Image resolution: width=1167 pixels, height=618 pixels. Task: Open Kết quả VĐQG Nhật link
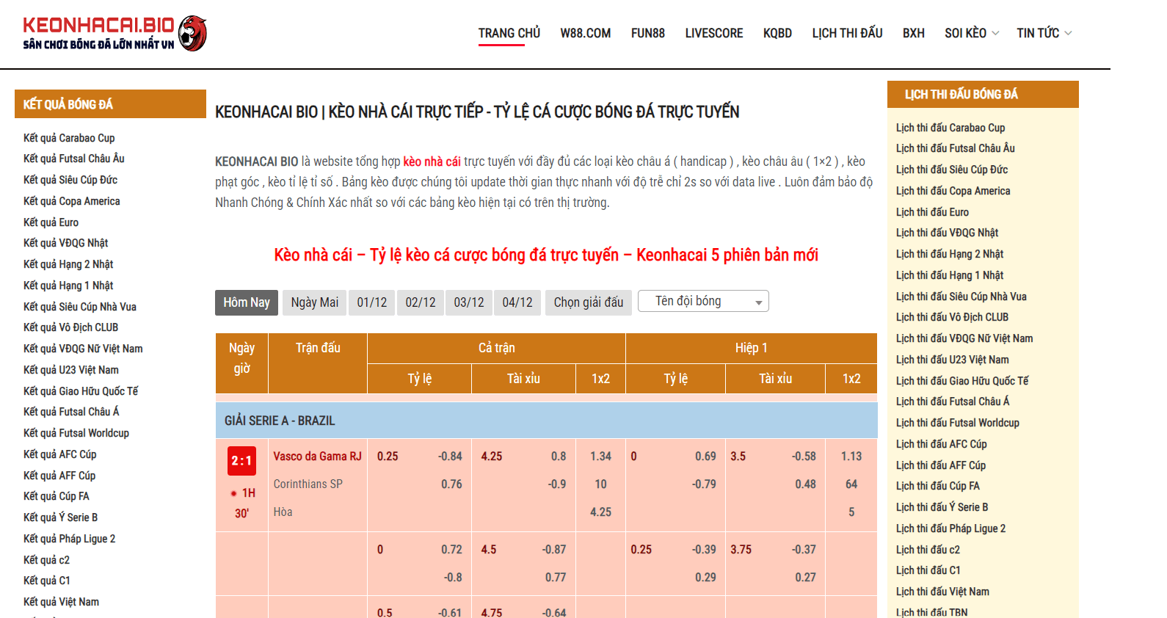point(65,243)
